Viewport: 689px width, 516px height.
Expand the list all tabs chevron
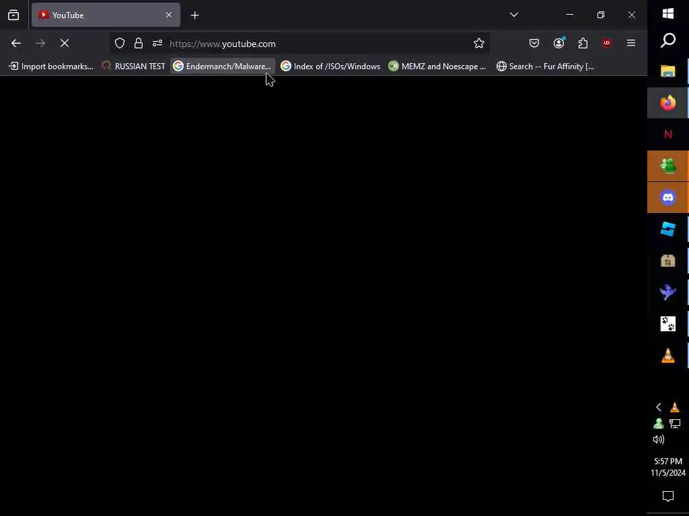[513, 15]
